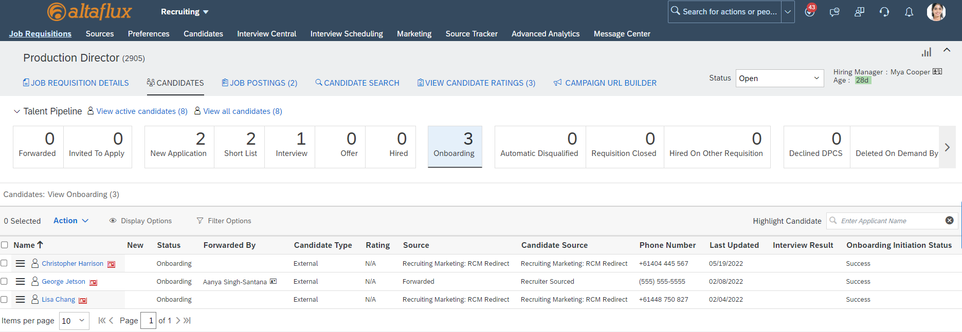
Task: Clear the Highlight Candidate field
Action: click(950, 220)
